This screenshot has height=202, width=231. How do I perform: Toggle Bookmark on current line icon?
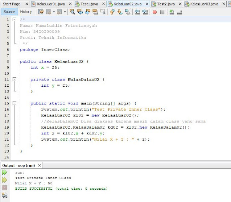[x=127, y=12]
